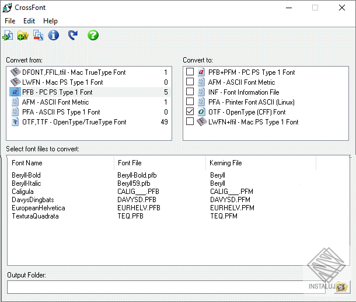Browse for output folder with folder icon
The width and height of the screenshot is (356, 302).
pos(341,287)
